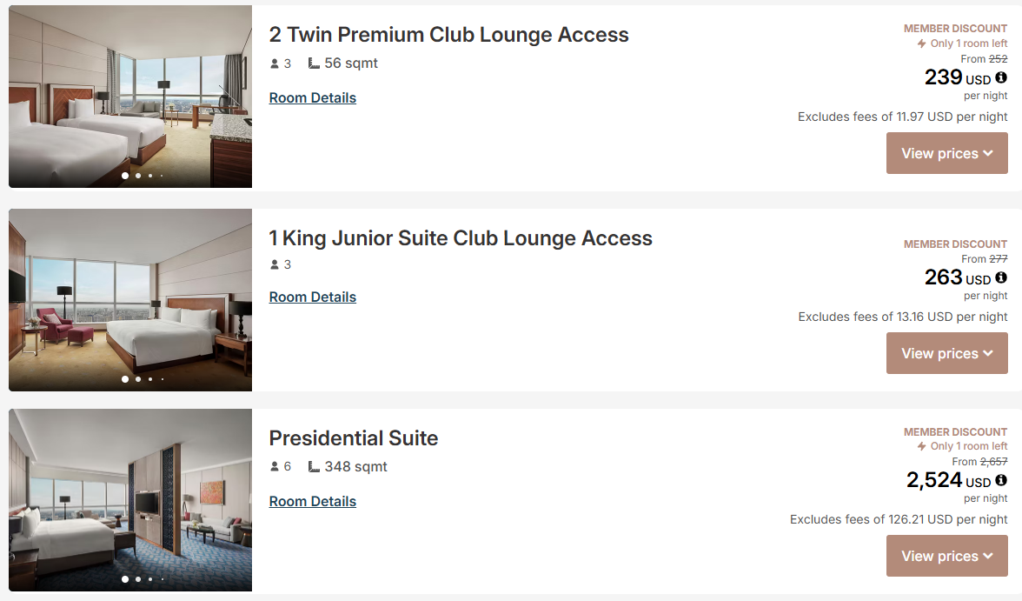This screenshot has width=1022, height=601.
Task: Open Room Details for 2 Twin Premium room
Action: pyautogui.click(x=313, y=97)
